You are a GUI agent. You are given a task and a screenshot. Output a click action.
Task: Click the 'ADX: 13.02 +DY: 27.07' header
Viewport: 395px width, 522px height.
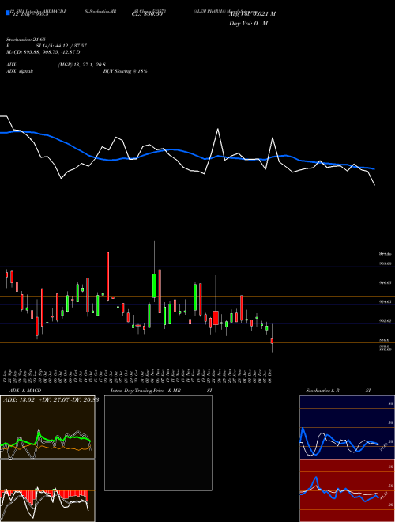[x=51, y=400]
